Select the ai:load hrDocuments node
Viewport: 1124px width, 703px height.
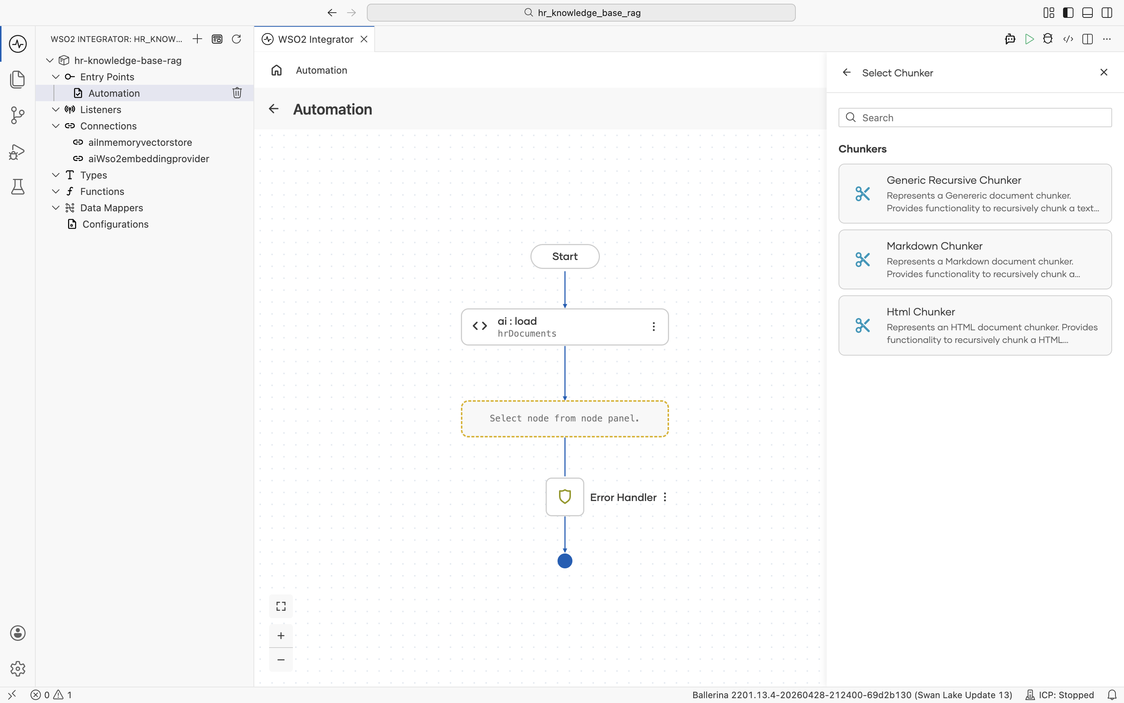click(x=565, y=327)
